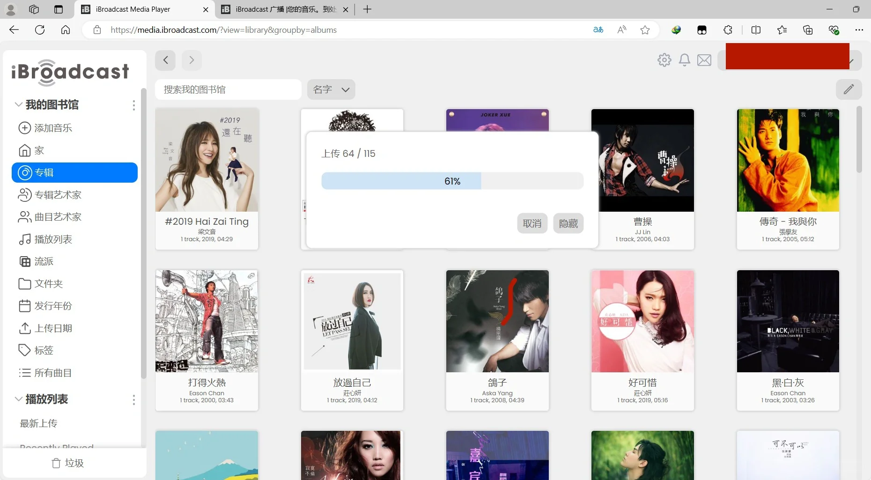The height and width of the screenshot is (480, 871).
Task: Open the browser extensions puzzle icon
Action: (728, 30)
